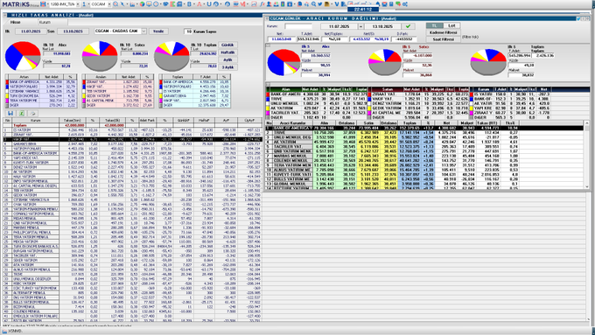This screenshot has height=335, width=595.
Task: Select the Günlük period button
Action: [227, 45]
